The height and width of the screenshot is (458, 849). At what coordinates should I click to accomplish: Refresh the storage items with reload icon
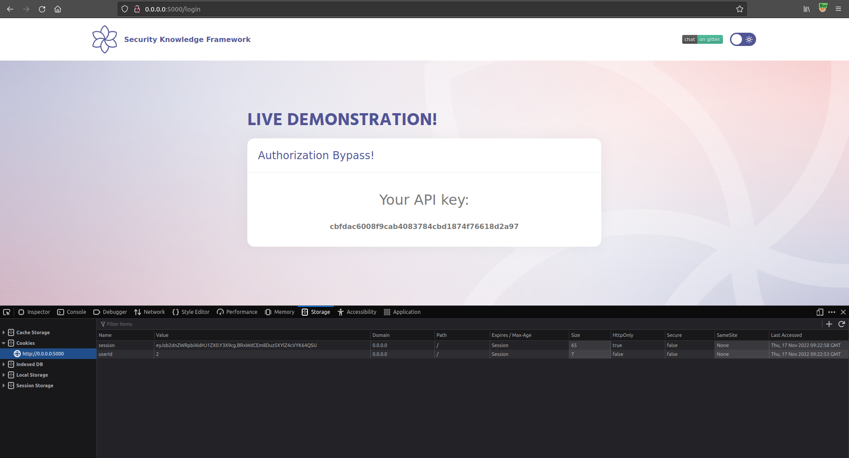[x=842, y=324]
